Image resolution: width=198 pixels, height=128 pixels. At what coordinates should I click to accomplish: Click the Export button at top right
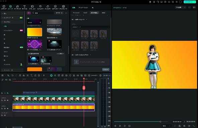pyautogui.click(x=190, y=2)
